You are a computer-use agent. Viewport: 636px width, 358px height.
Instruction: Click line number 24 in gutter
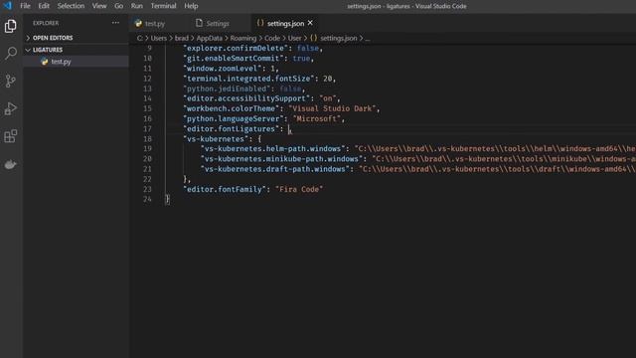147,199
